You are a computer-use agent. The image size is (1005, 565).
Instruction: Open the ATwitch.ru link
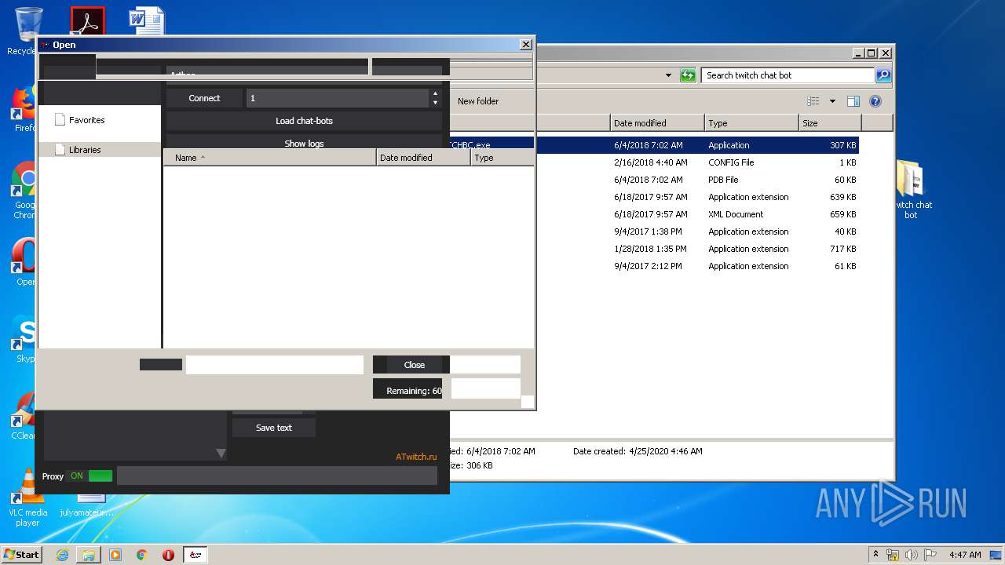[416, 457]
